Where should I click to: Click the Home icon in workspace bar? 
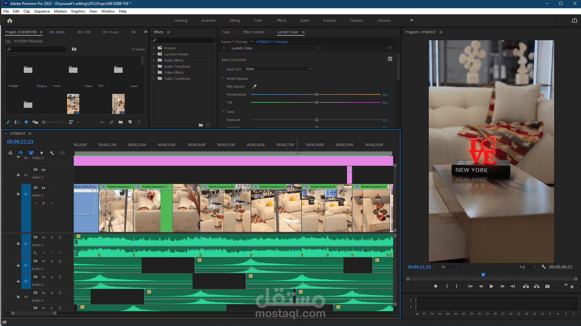[x=10, y=21]
